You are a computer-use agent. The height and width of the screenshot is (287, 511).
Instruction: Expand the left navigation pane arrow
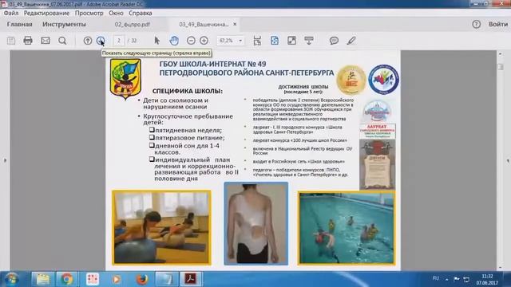[x=5, y=160]
